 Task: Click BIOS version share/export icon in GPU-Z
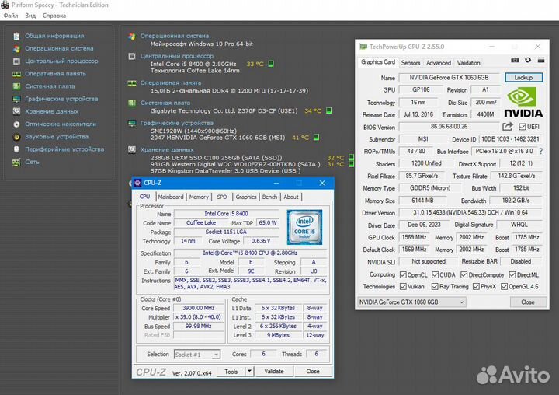[507, 127]
